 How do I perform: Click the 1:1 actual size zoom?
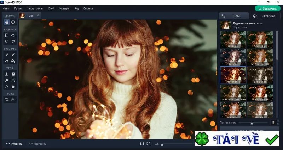click(x=142, y=144)
